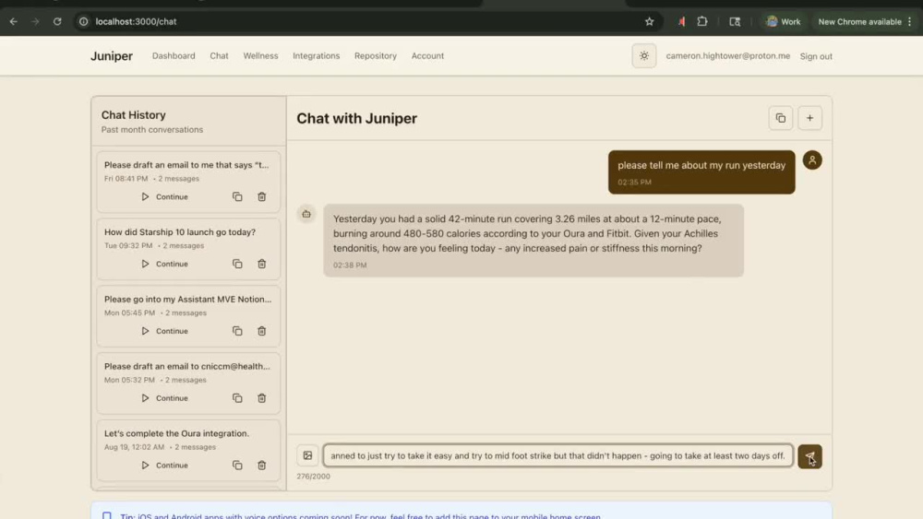This screenshot has height=519, width=923.
Task: Continue the Assistant MVE Notion conversation
Action: coord(164,331)
